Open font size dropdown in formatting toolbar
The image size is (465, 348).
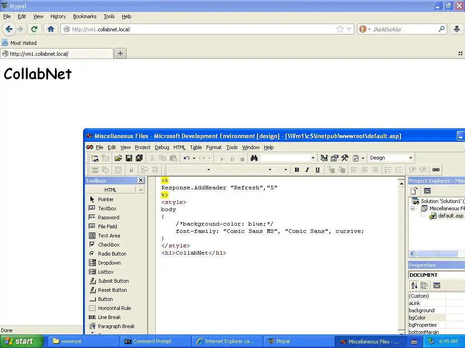286,170
